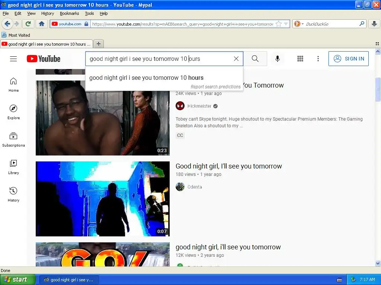The image size is (381, 285).
Task: Open the YouTube apps grid icon
Action: (300, 59)
